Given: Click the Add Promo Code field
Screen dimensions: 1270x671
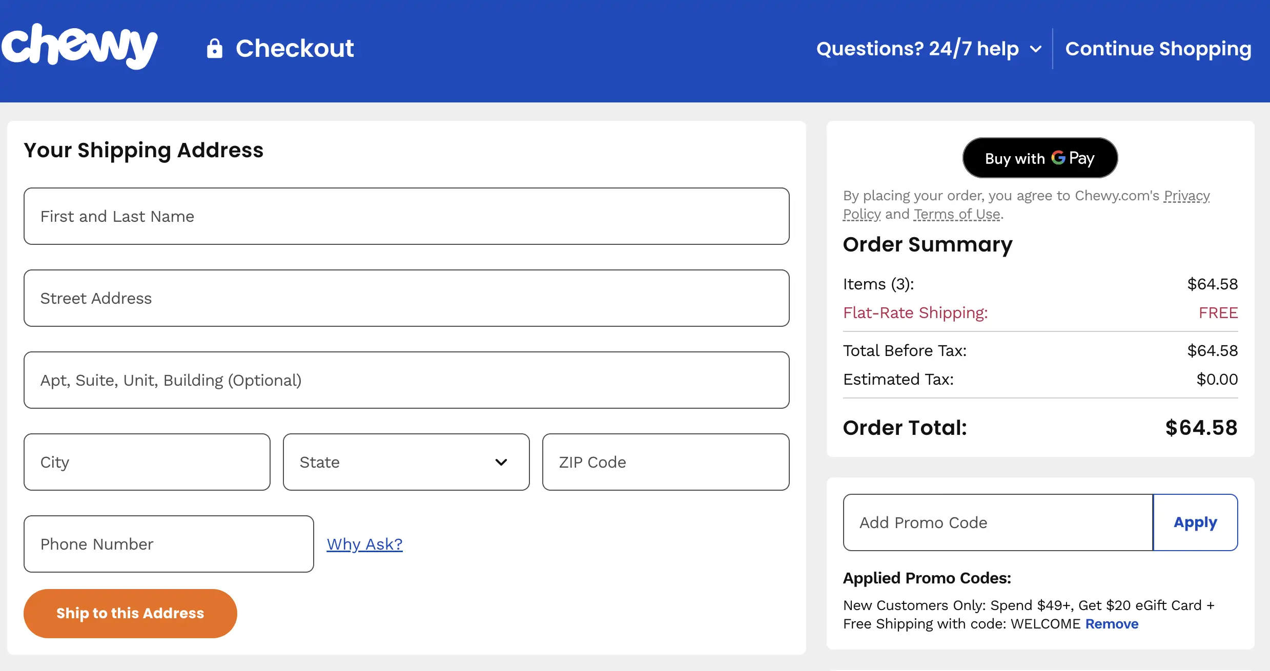Looking at the screenshot, I should (x=997, y=522).
